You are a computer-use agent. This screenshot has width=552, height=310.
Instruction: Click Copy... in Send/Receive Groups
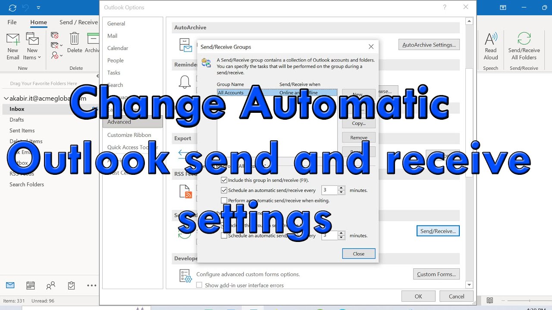(x=359, y=123)
